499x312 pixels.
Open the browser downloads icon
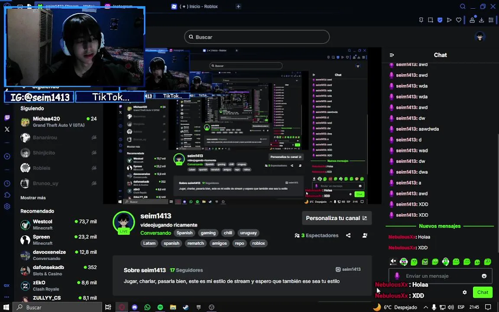(x=482, y=20)
